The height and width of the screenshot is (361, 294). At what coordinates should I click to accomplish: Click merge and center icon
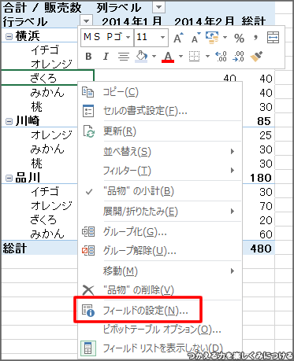coord(273,38)
